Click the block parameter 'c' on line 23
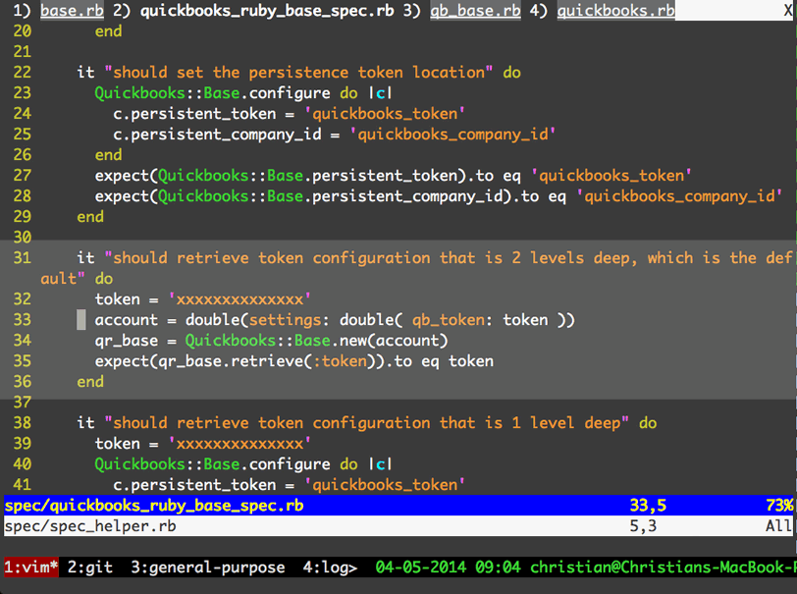 (380, 93)
